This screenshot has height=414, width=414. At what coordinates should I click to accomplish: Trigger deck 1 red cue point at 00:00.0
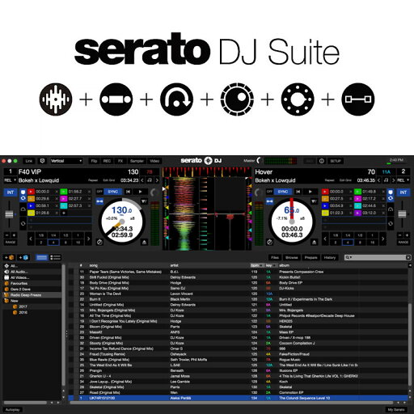point(31,192)
